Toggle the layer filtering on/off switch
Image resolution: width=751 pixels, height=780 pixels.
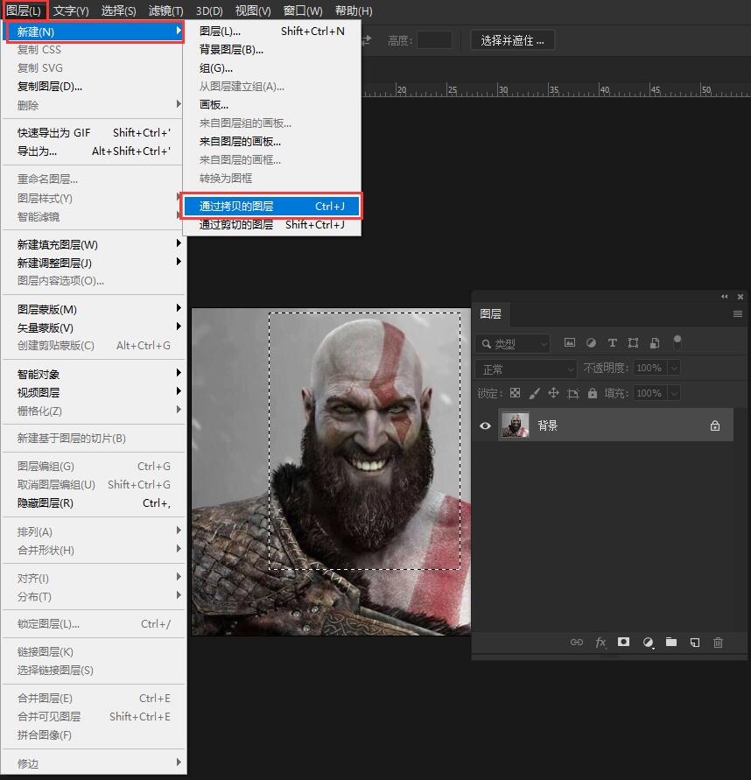tap(677, 341)
